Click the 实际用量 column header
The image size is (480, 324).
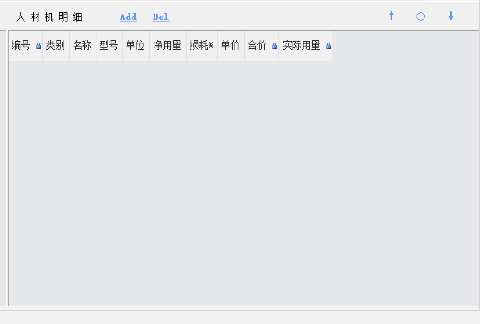302,46
